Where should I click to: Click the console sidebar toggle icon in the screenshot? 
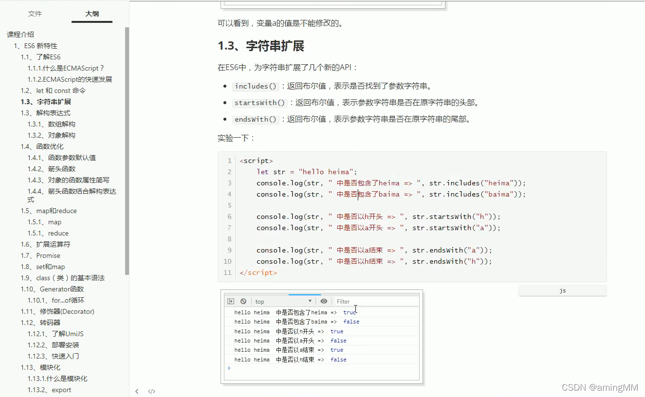(231, 301)
